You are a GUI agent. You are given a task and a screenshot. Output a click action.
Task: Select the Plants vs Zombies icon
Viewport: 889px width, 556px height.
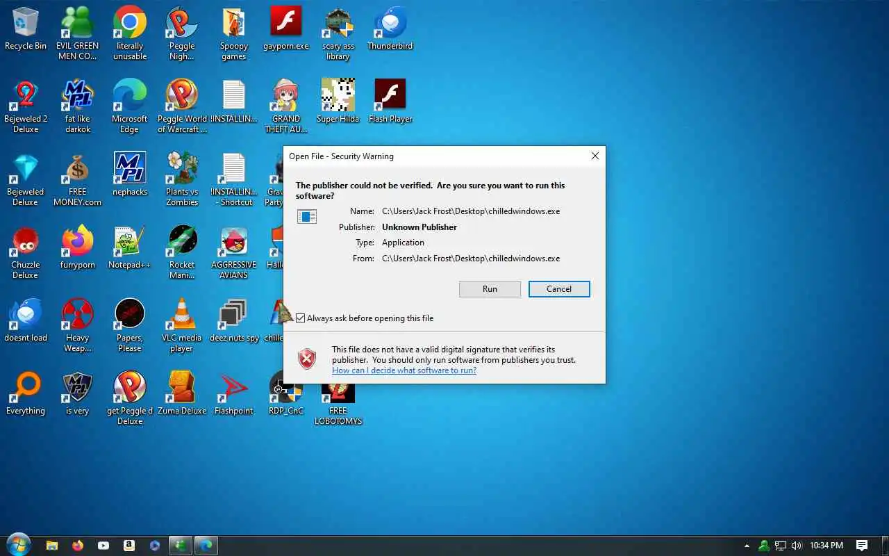[182, 179]
